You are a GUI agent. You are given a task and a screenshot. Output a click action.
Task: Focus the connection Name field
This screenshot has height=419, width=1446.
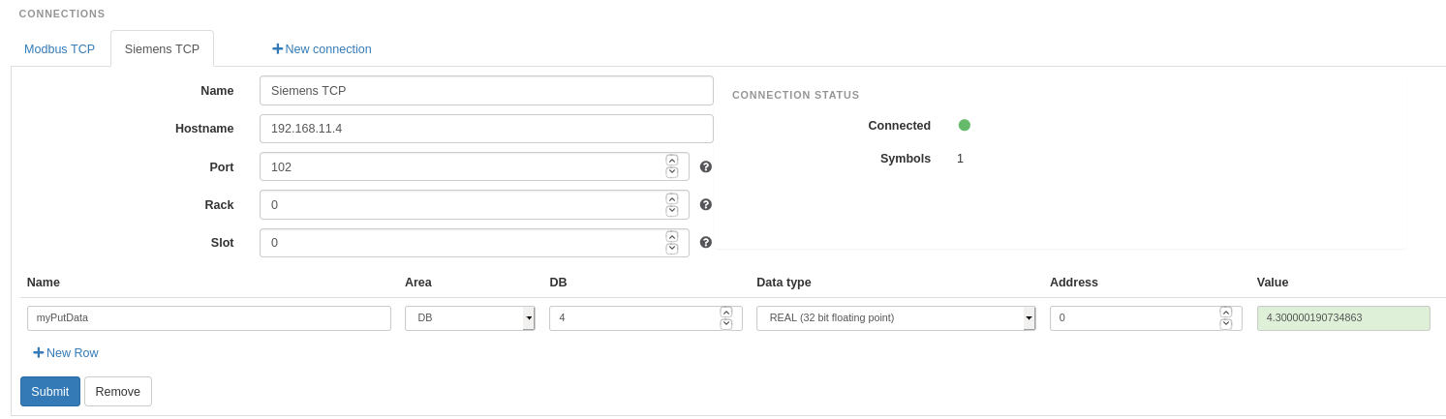coord(486,90)
